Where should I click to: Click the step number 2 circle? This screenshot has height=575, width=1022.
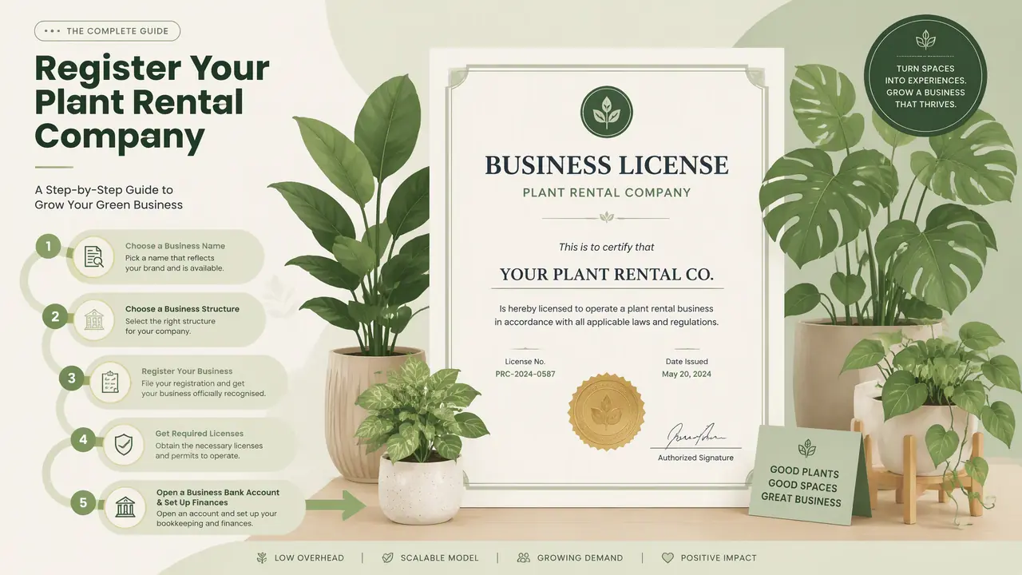(54, 316)
